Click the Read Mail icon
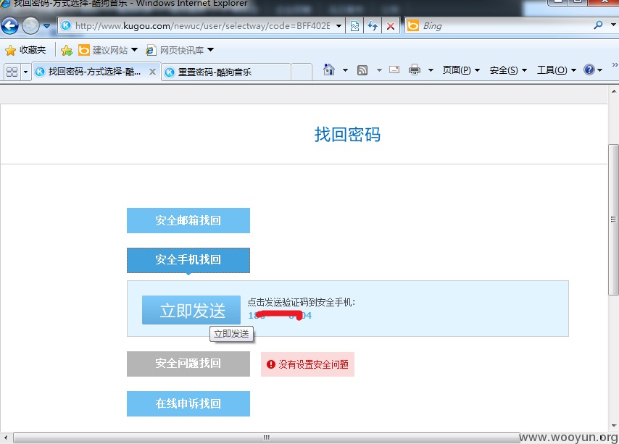 point(394,70)
